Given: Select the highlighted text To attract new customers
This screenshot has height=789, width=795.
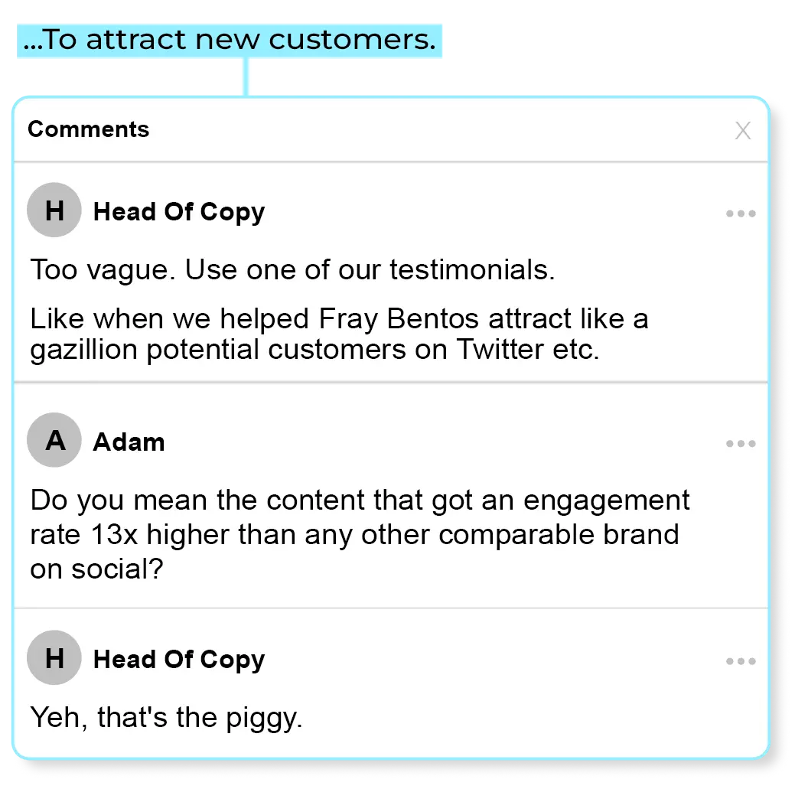Looking at the screenshot, I should tap(230, 41).
